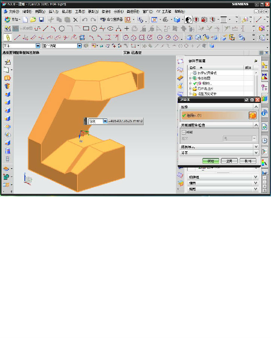Click the Save icon in the toolbar
This screenshot has height=338, width=271.
(x=41, y=20)
